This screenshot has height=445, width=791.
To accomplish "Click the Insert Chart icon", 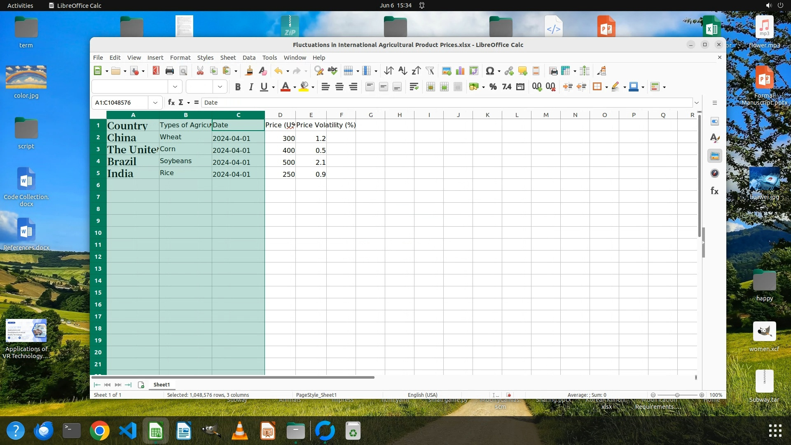I will pos(460,71).
